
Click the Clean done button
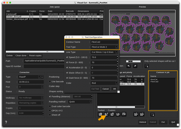pyautogui.click(x=21, y=55)
